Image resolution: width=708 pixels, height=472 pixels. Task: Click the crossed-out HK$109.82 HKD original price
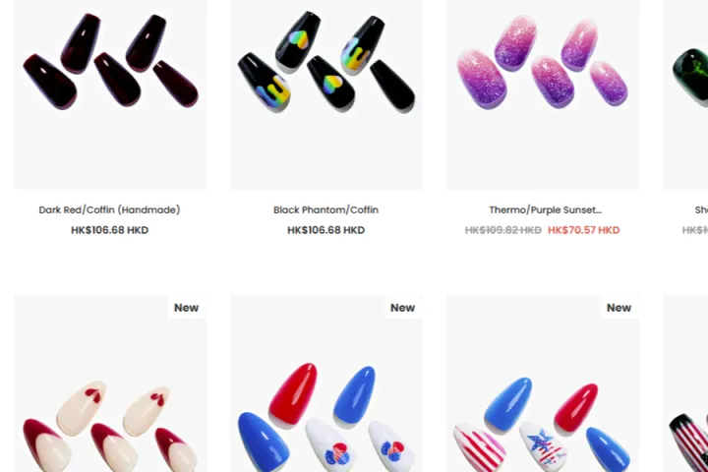[503, 230]
